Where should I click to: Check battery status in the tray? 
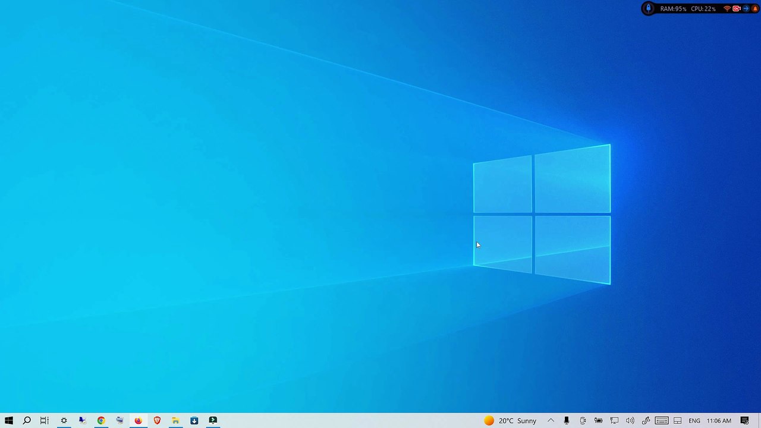[598, 421]
